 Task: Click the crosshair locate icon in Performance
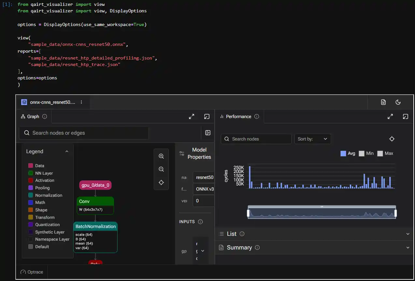pyautogui.click(x=392, y=139)
